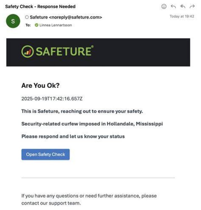This screenshot has height=210, width=201.
Task: Click the SAFETURE wordmark in the banner
Action: pos(65,51)
